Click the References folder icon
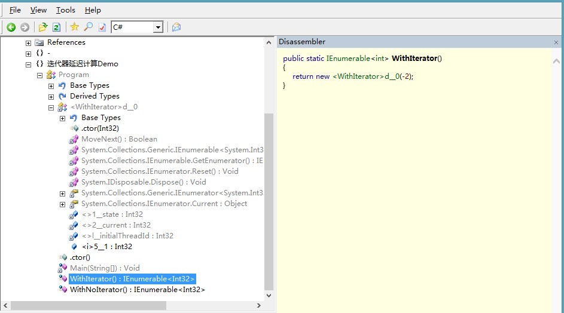Screen dimensions: 564x313 click(39, 43)
